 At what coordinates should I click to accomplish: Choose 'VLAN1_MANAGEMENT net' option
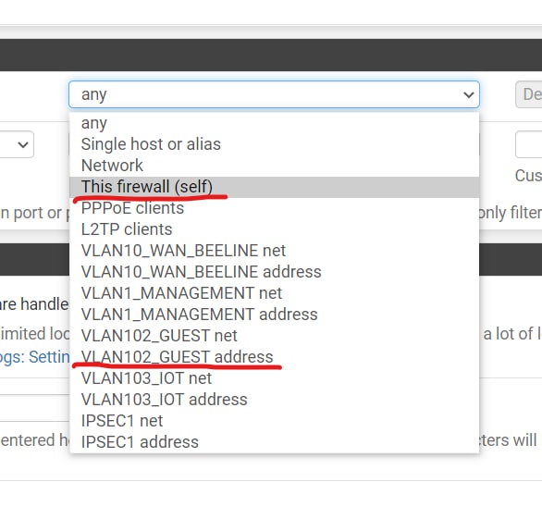274,293
